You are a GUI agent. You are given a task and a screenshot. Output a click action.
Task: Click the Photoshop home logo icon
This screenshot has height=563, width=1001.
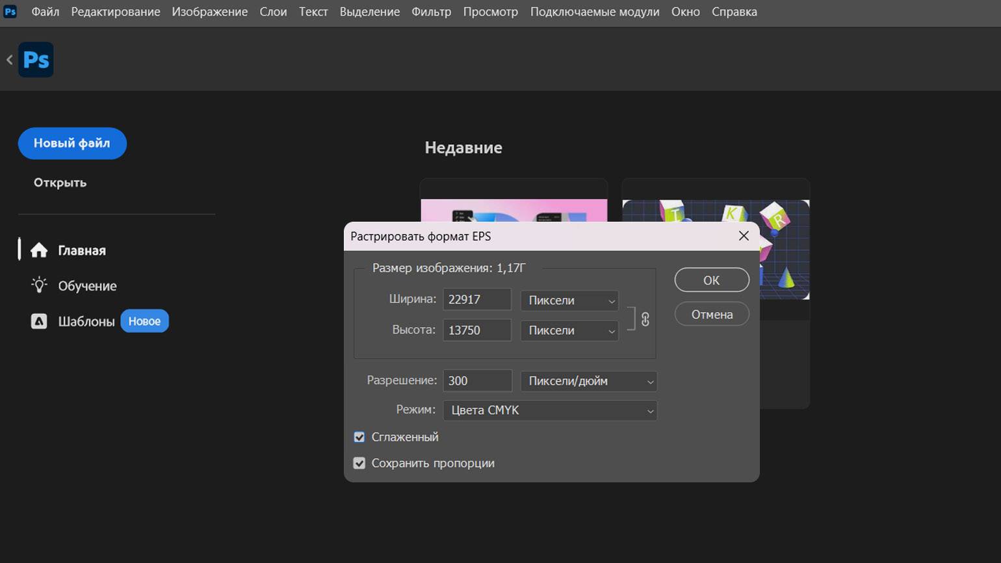pyautogui.click(x=36, y=60)
